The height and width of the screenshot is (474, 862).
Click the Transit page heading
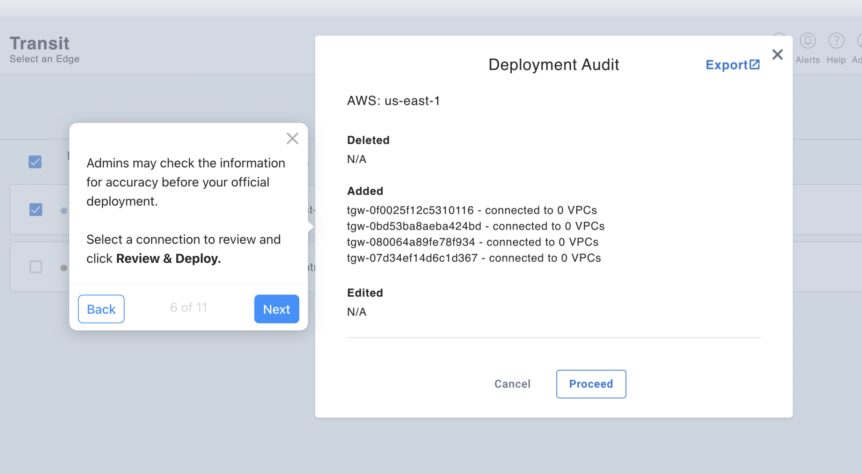(40, 43)
